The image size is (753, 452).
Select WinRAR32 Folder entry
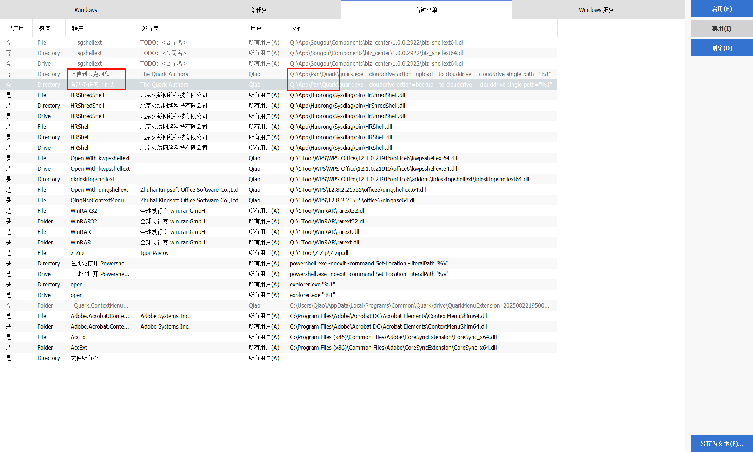pyautogui.click(x=84, y=221)
